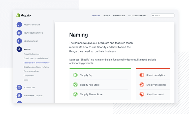Open the Help Documentation section label
The height and width of the screenshot is (114, 189).
pos(33,33)
